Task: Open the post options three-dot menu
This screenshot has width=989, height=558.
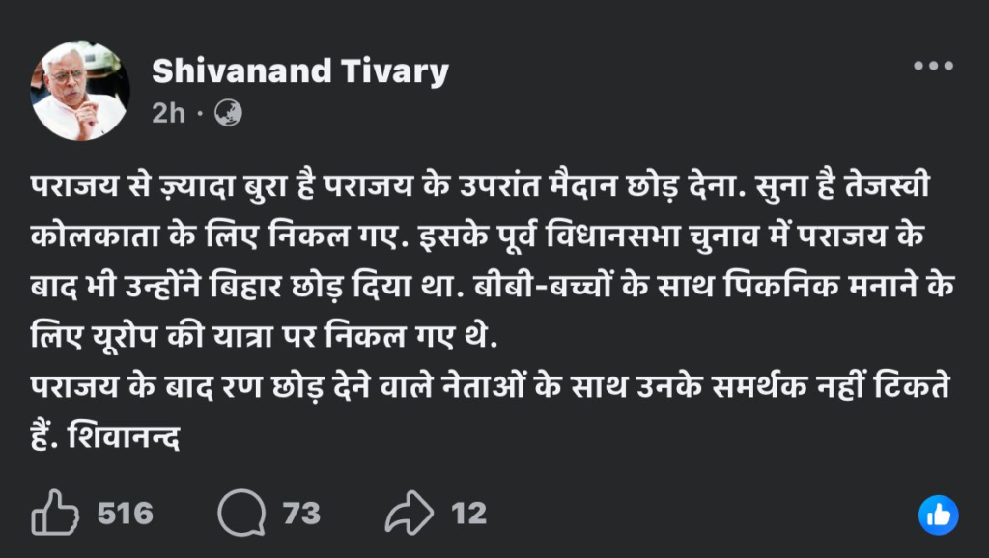Action: (x=933, y=67)
